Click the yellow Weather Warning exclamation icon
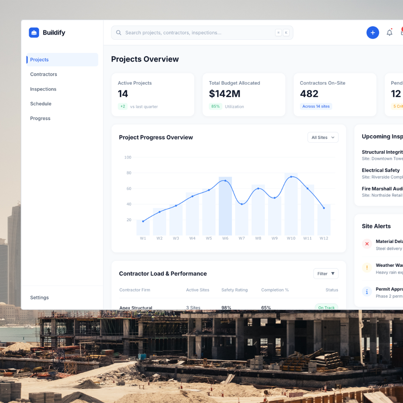 [x=367, y=268]
